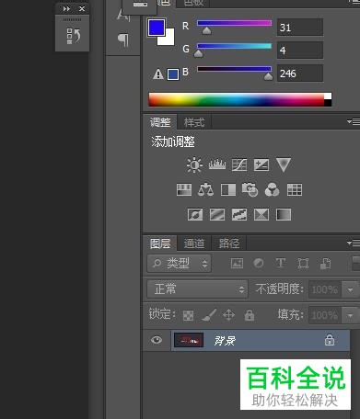Switch to the Layers tab

(160, 243)
